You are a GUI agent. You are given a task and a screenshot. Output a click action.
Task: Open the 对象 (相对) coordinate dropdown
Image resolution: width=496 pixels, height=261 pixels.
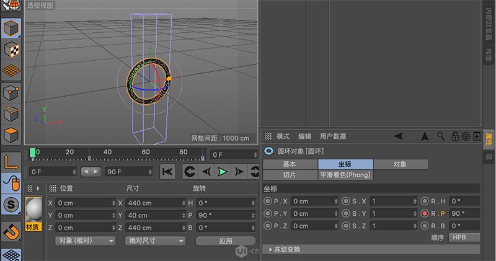(85, 241)
